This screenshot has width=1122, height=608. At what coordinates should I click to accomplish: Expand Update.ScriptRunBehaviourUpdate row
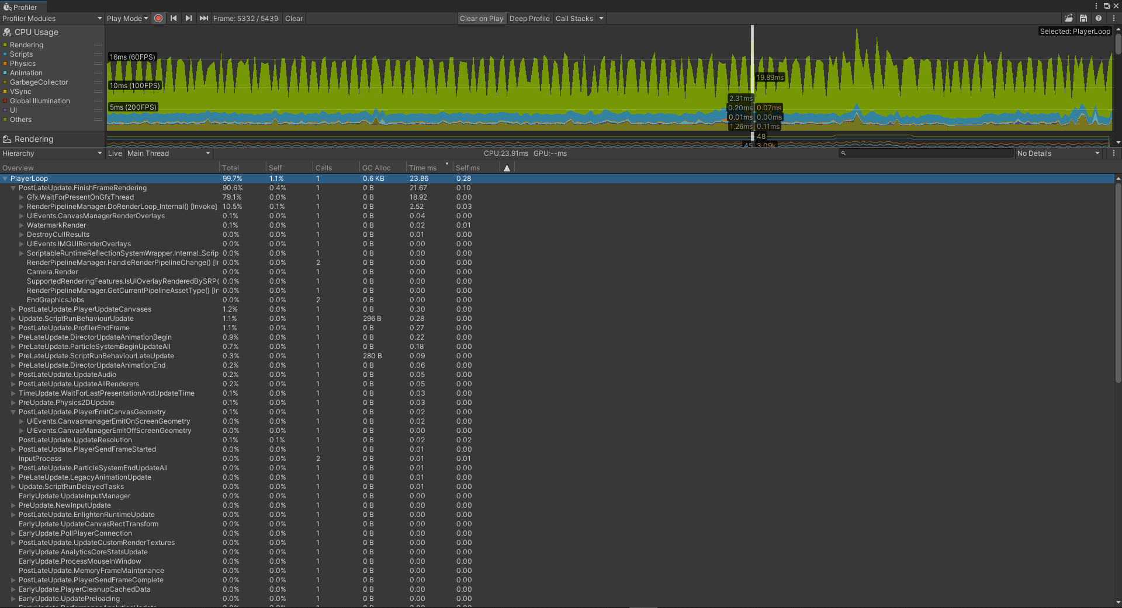coord(13,319)
